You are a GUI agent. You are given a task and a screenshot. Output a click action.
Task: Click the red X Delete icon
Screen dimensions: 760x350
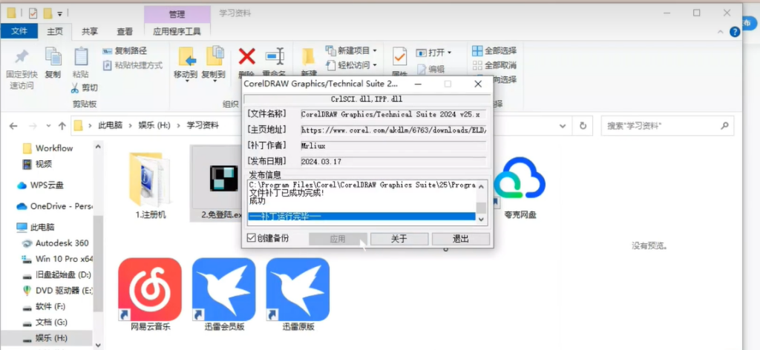[x=246, y=56]
